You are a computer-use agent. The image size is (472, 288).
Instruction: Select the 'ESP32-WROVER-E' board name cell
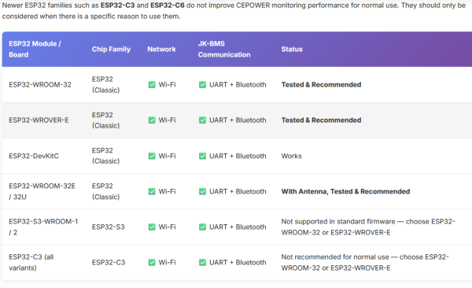[x=39, y=120]
